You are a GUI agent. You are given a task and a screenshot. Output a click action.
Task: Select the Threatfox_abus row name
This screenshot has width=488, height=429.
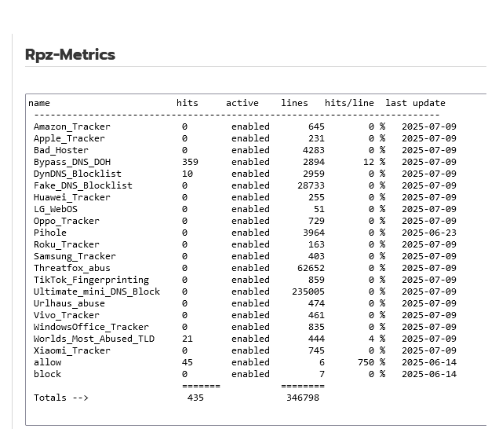click(72, 268)
